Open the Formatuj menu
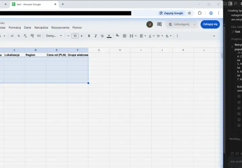This screenshot has height=168, width=242. (15, 28)
